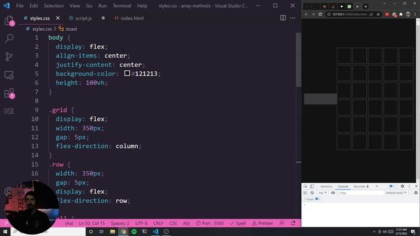Bookmark this page with star icon
This screenshot has height=236, width=420.
pyautogui.click(x=378, y=14)
